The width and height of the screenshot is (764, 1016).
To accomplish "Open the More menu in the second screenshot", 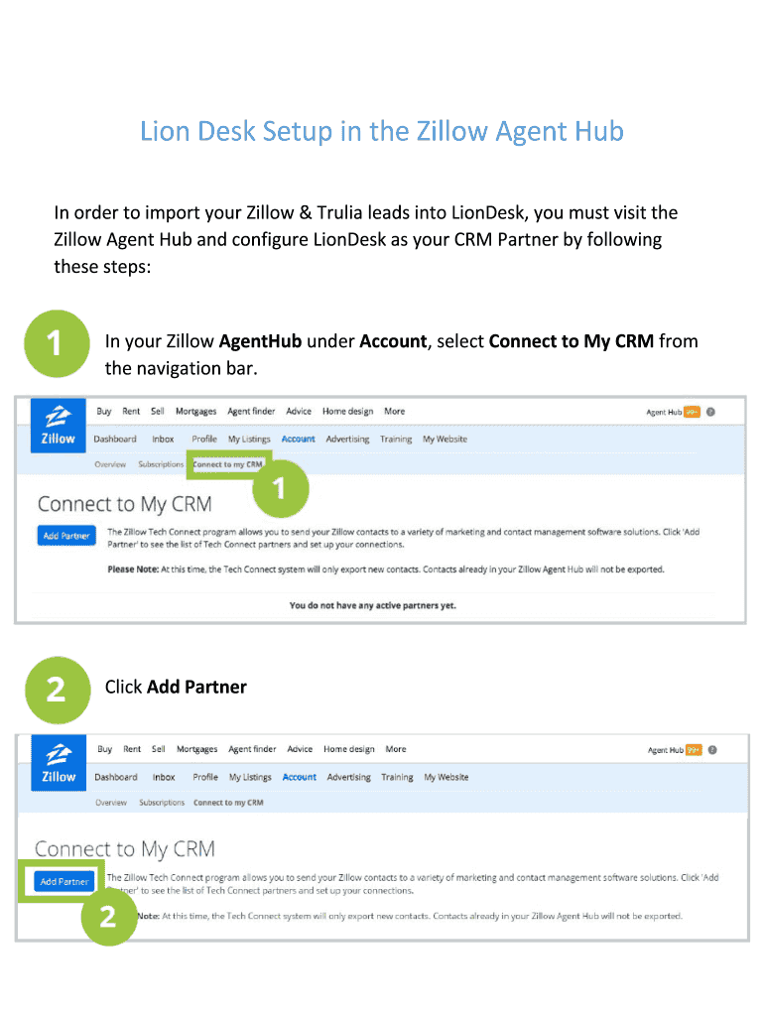I will (395, 749).
